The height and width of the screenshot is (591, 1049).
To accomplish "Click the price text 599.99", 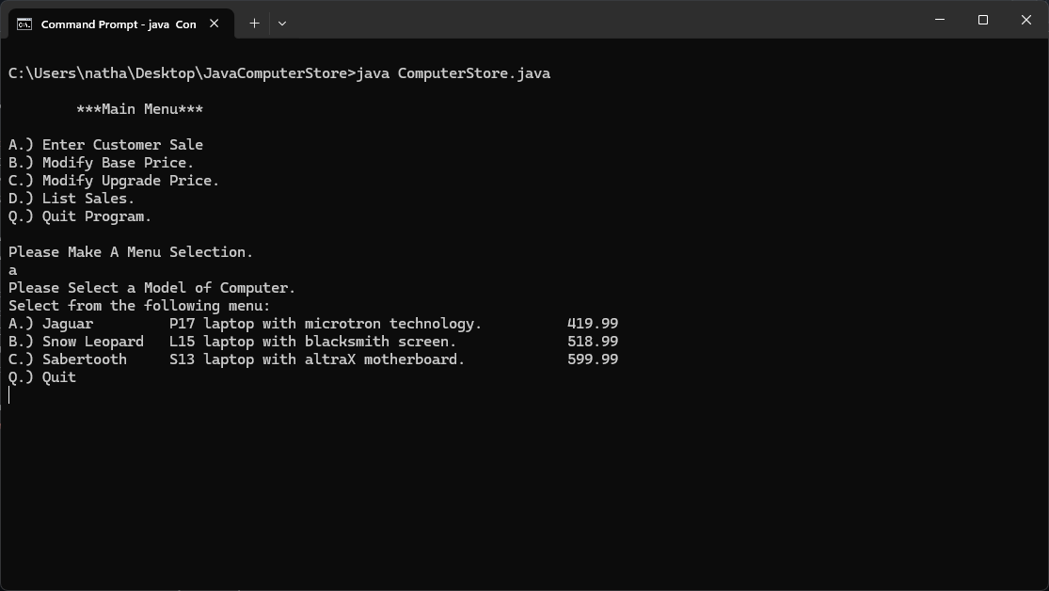I will (x=591, y=359).
